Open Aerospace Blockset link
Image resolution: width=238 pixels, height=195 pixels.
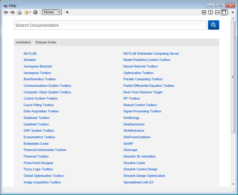[x=38, y=66]
